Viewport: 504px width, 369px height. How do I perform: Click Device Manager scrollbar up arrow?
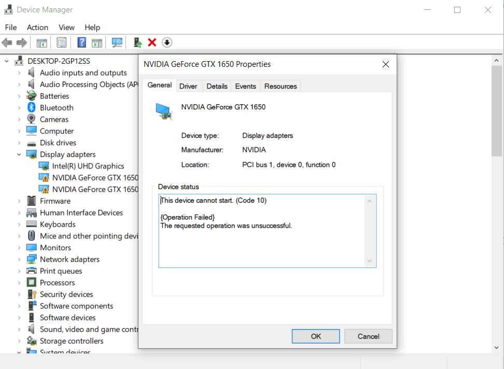[x=497, y=60]
